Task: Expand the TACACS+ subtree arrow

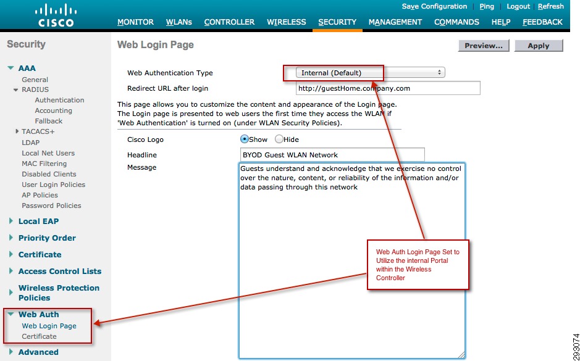Action: coord(17,131)
